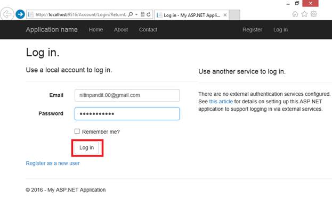Open a new blank tab
The width and height of the screenshot is (332, 198).
coord(234,15)
